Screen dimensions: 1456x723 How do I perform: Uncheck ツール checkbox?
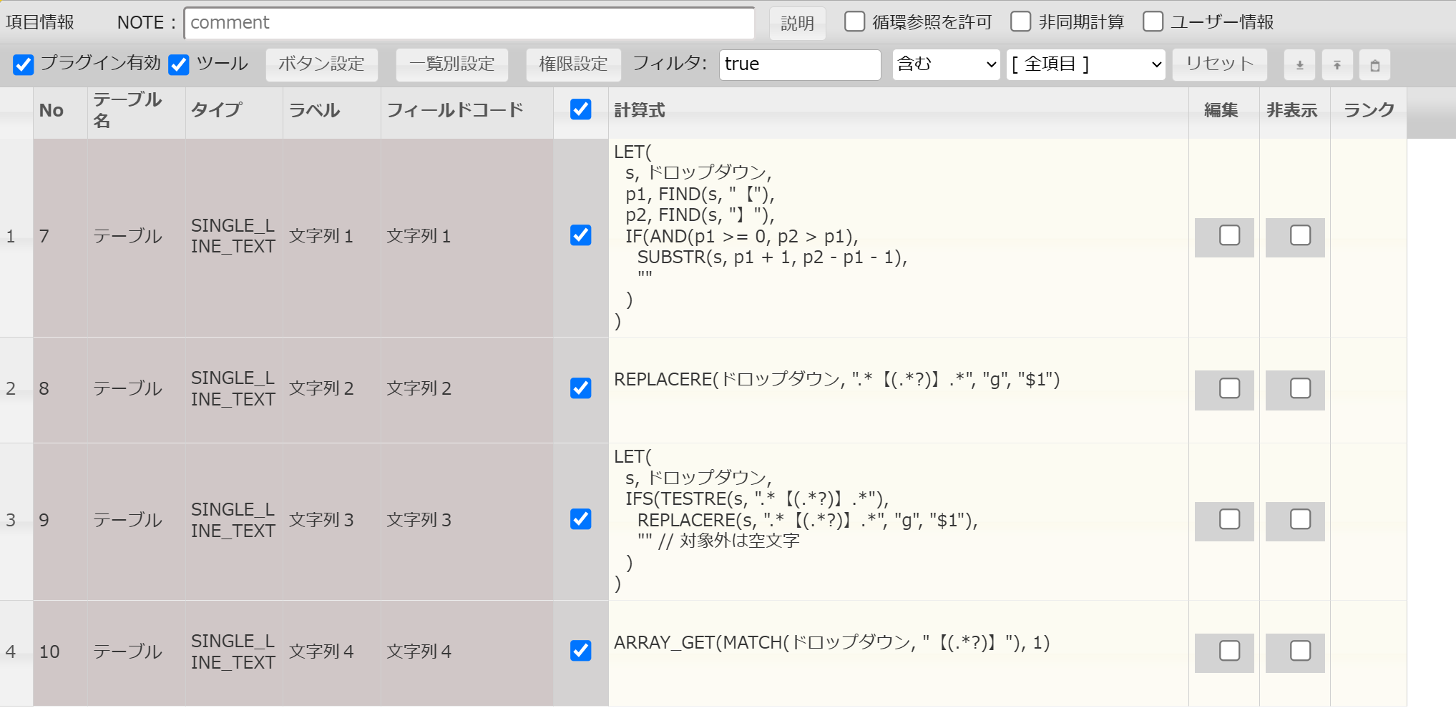(x=178, y=64)
